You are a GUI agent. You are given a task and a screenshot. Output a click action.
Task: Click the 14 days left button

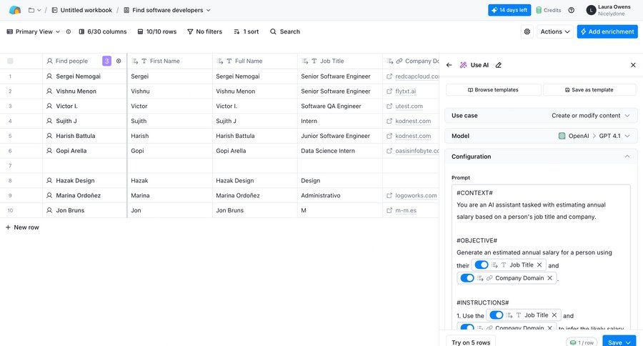click(x=509, y=10)
